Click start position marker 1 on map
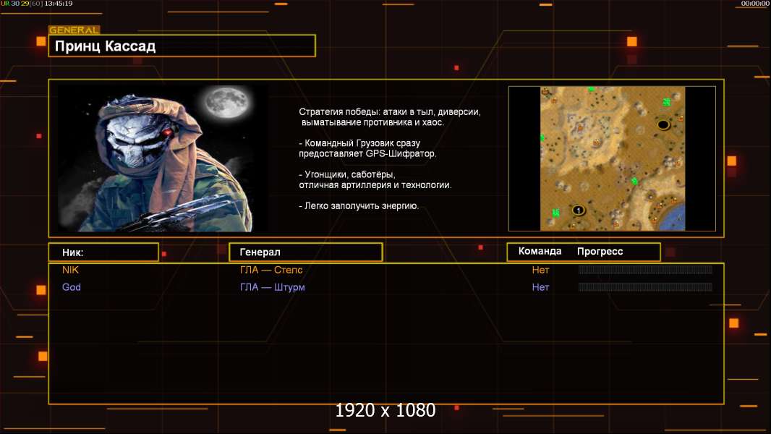This screenshot has width=771, height=434. (x=579, y=210)
